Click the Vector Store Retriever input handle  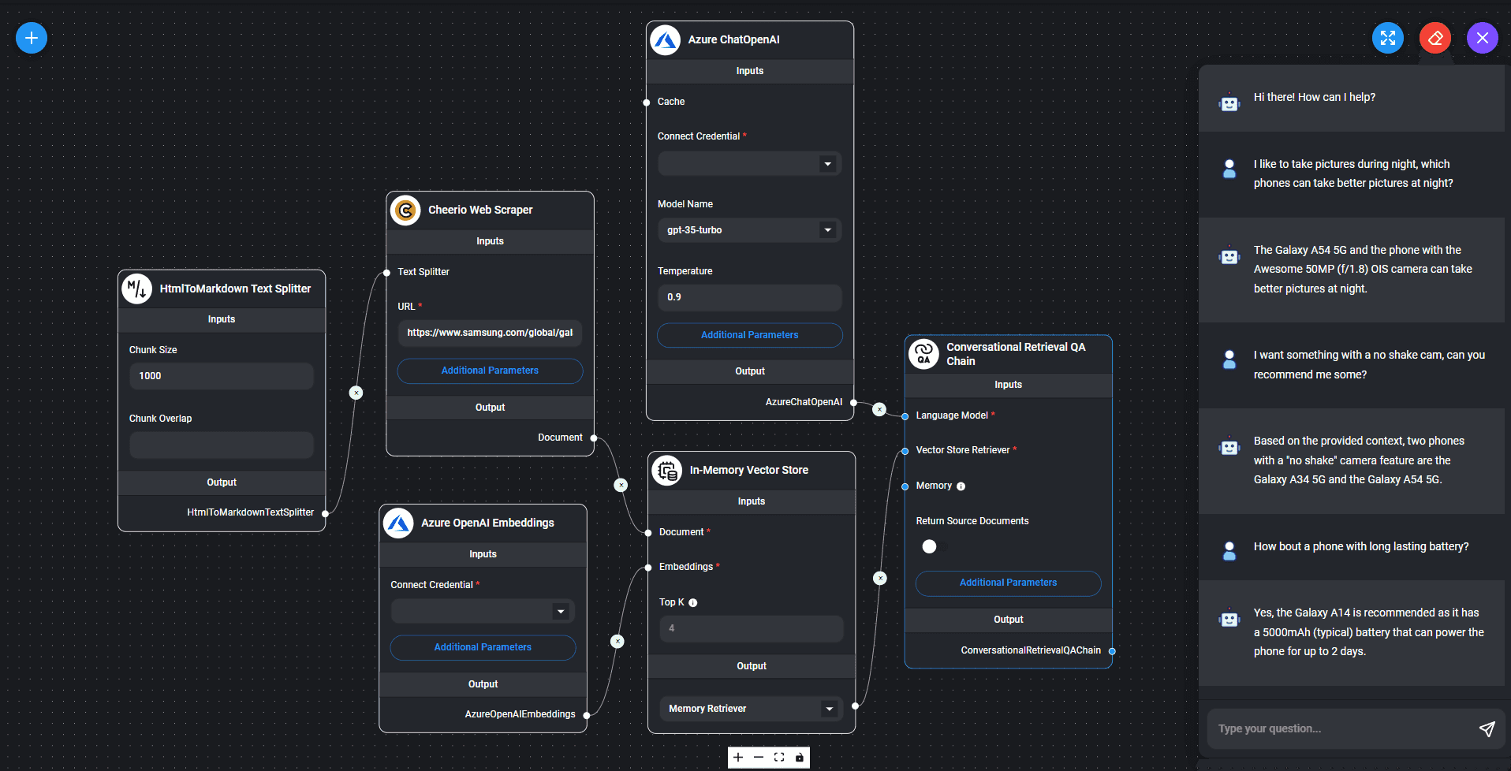point(905,451)
